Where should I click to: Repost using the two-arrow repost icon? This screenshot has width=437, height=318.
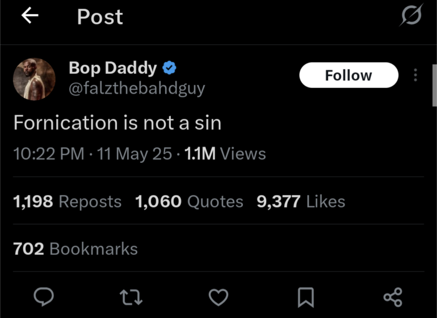point(131,296)
